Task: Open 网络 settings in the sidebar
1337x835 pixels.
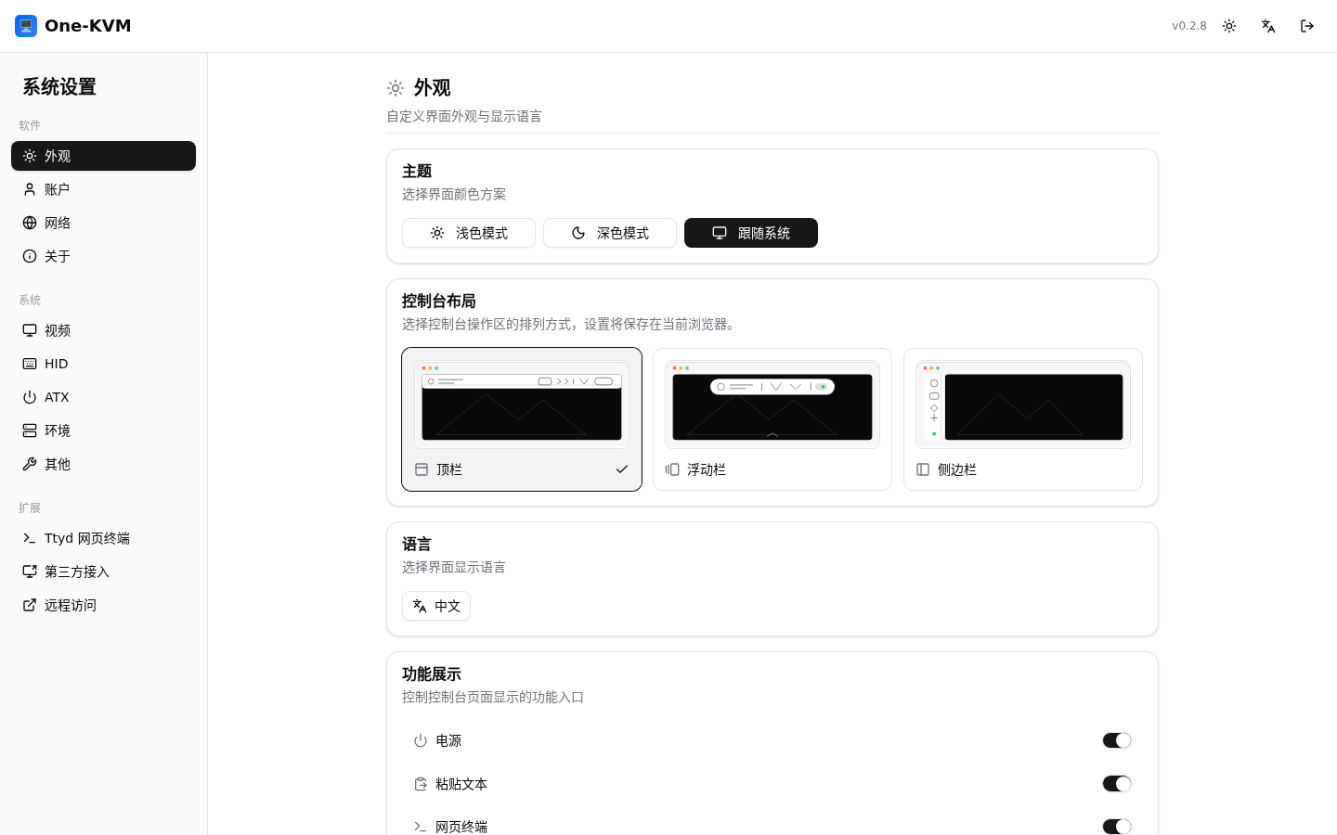Action: [x=103, y=223]
